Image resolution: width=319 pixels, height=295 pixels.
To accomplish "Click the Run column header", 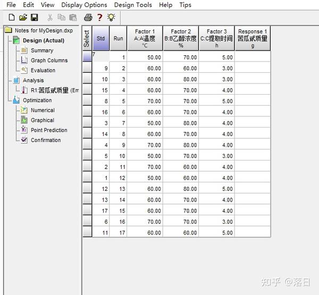I will click(x=118, y=38).
